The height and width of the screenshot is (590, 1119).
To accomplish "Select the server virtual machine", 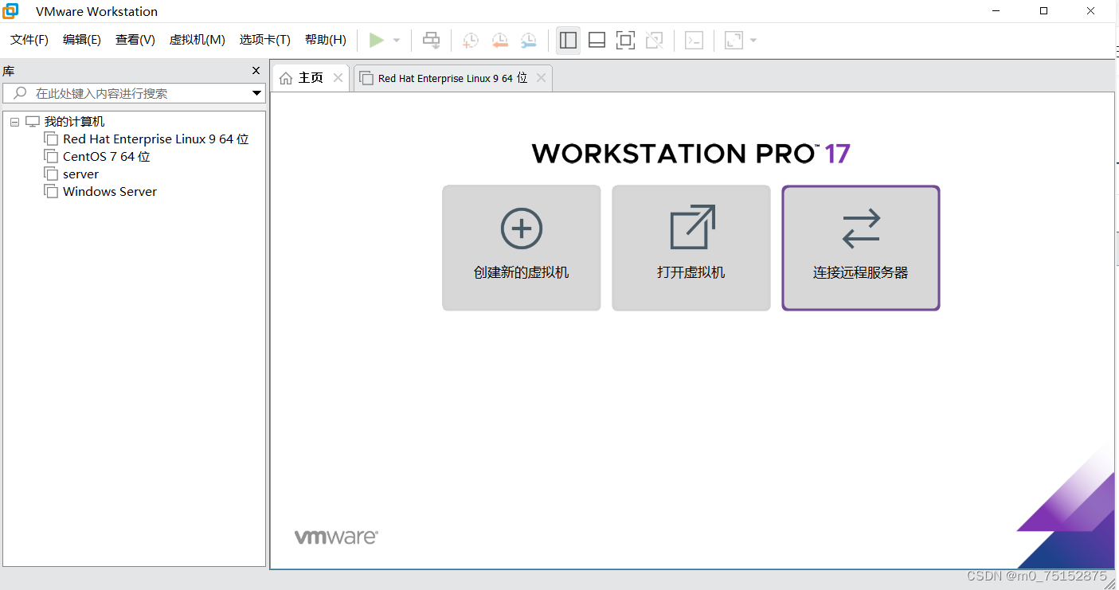I will 81,174.
